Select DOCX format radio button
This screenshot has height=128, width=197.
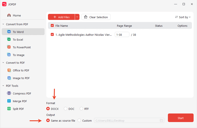[48, 109]
